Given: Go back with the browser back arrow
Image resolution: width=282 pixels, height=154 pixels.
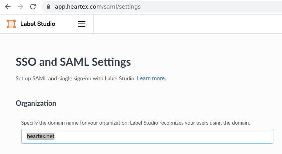Looking at the screenshot, I should point(8,7).
